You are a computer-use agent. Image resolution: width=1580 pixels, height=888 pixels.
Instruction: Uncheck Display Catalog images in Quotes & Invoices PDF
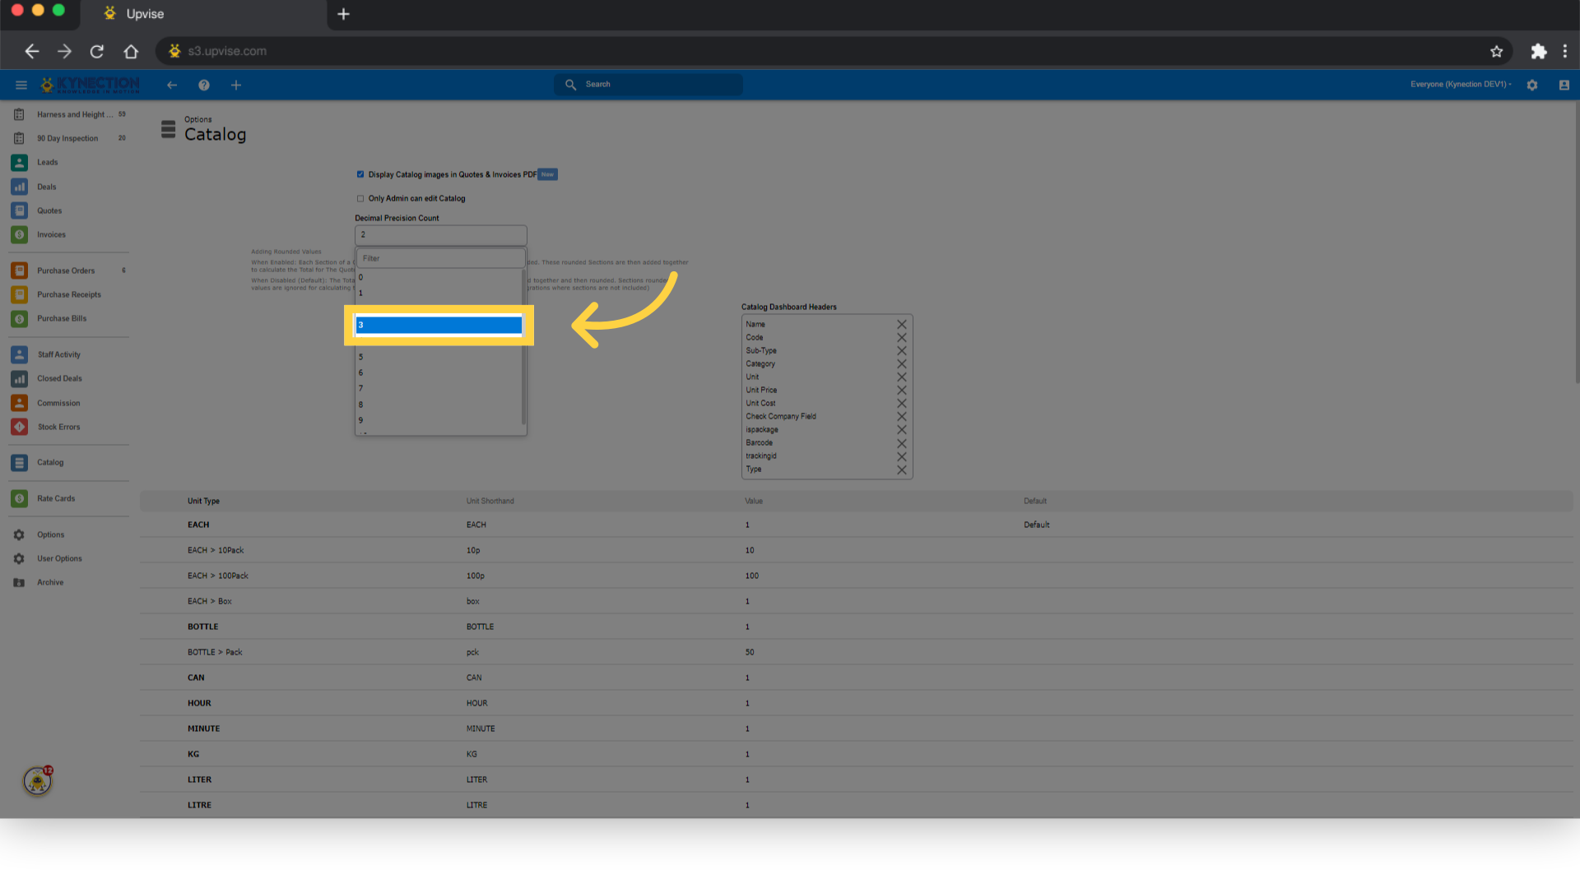[x=360, y=173]
